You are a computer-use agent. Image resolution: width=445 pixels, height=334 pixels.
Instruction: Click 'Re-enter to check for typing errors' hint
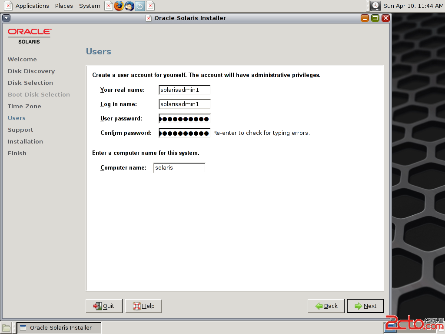pyautogui.click(x=261, y=133)
